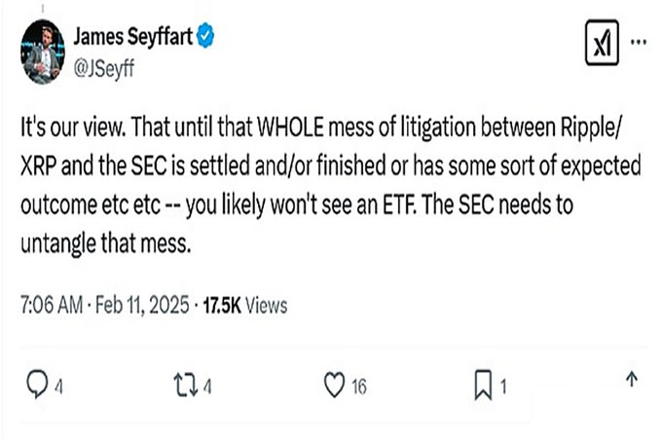View the 17.5K Views analytics

coord(244,306)
